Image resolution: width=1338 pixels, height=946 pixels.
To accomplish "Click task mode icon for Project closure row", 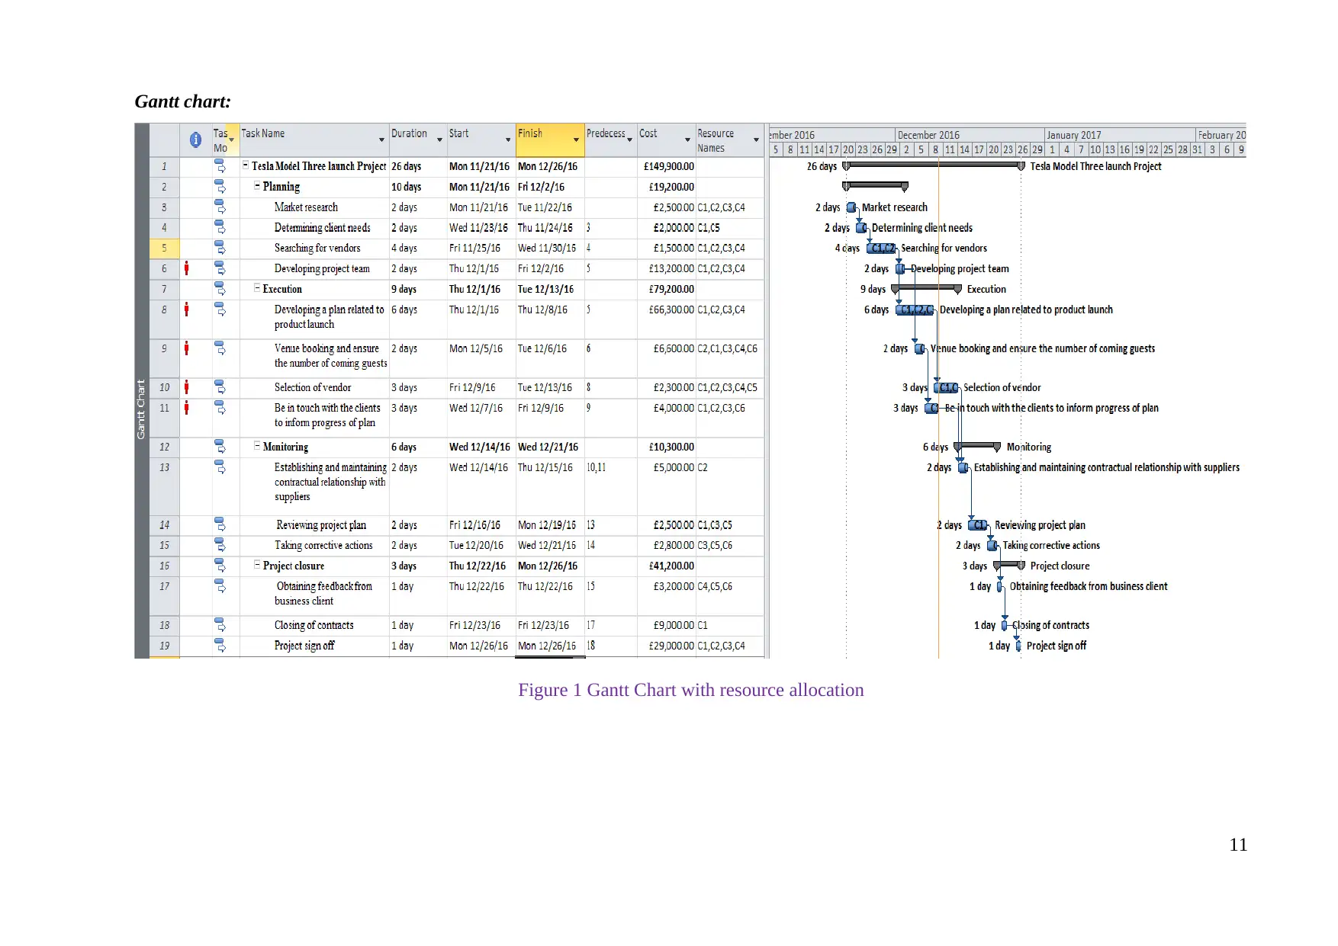I will 220,566.
